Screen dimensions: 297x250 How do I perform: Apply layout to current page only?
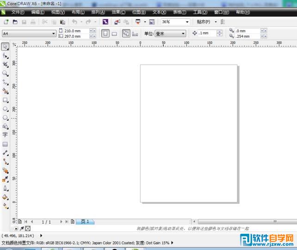click(x=135, y=34)
